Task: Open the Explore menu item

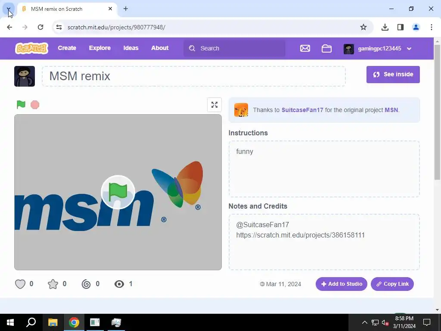Action: tap(100, 48)
